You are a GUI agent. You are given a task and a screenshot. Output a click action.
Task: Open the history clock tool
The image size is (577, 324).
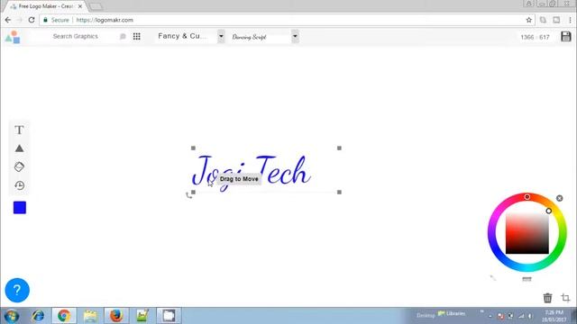coord(19,185)
